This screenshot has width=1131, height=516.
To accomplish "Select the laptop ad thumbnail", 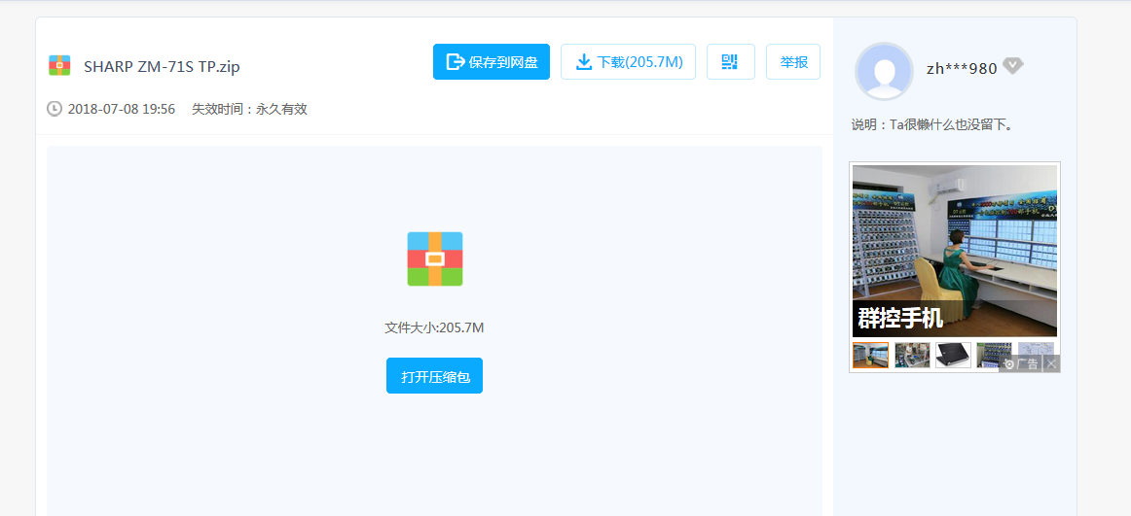I will [953, 356].
